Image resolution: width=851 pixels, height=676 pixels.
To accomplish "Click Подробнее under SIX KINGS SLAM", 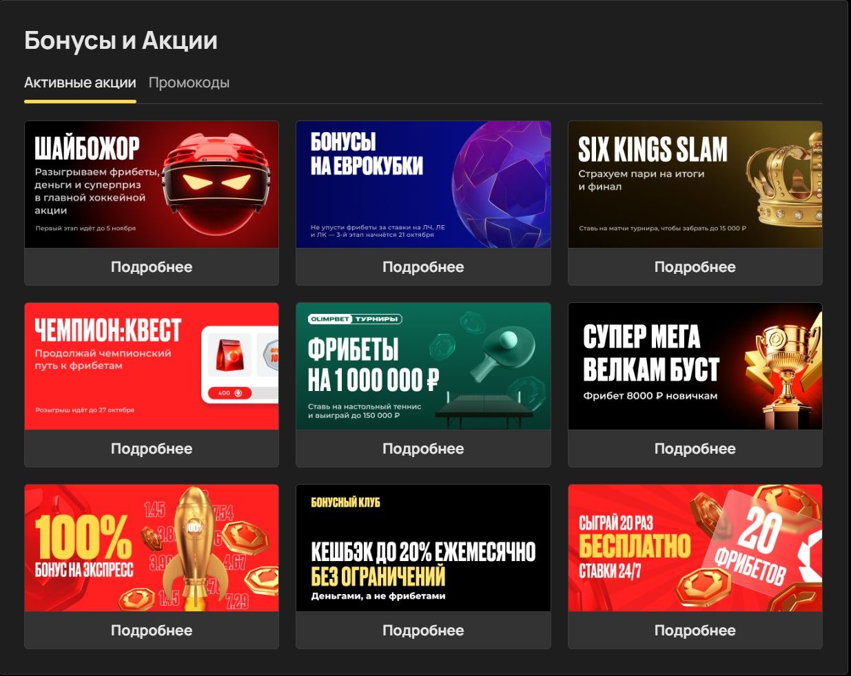I will 695,267.
